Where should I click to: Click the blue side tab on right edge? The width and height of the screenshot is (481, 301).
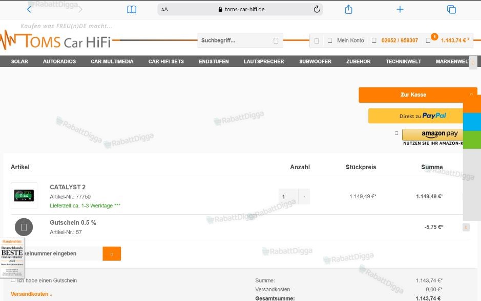coord(472,122)
